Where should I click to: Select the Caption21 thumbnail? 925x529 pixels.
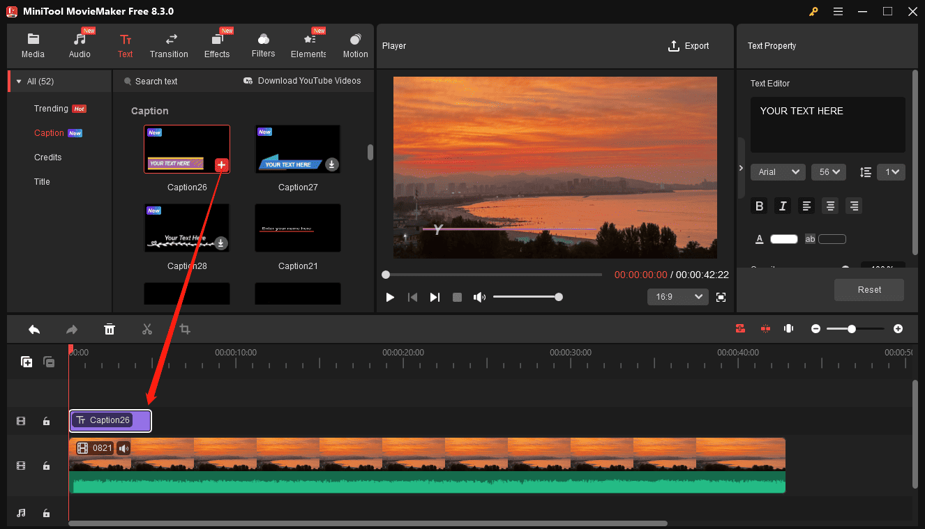[x=298, y=228]
